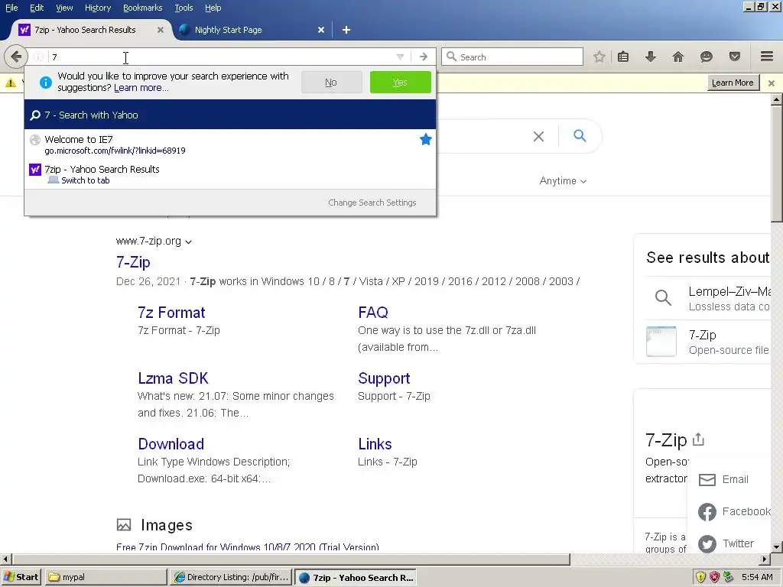Open the Windows Start button
This screenshot has width=783, height=587.
[x=21, y=577]
